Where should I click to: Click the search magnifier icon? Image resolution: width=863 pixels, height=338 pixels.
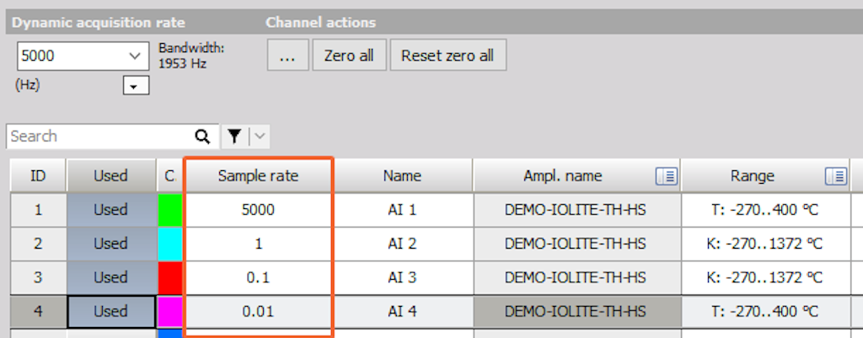tap(202, 137)
